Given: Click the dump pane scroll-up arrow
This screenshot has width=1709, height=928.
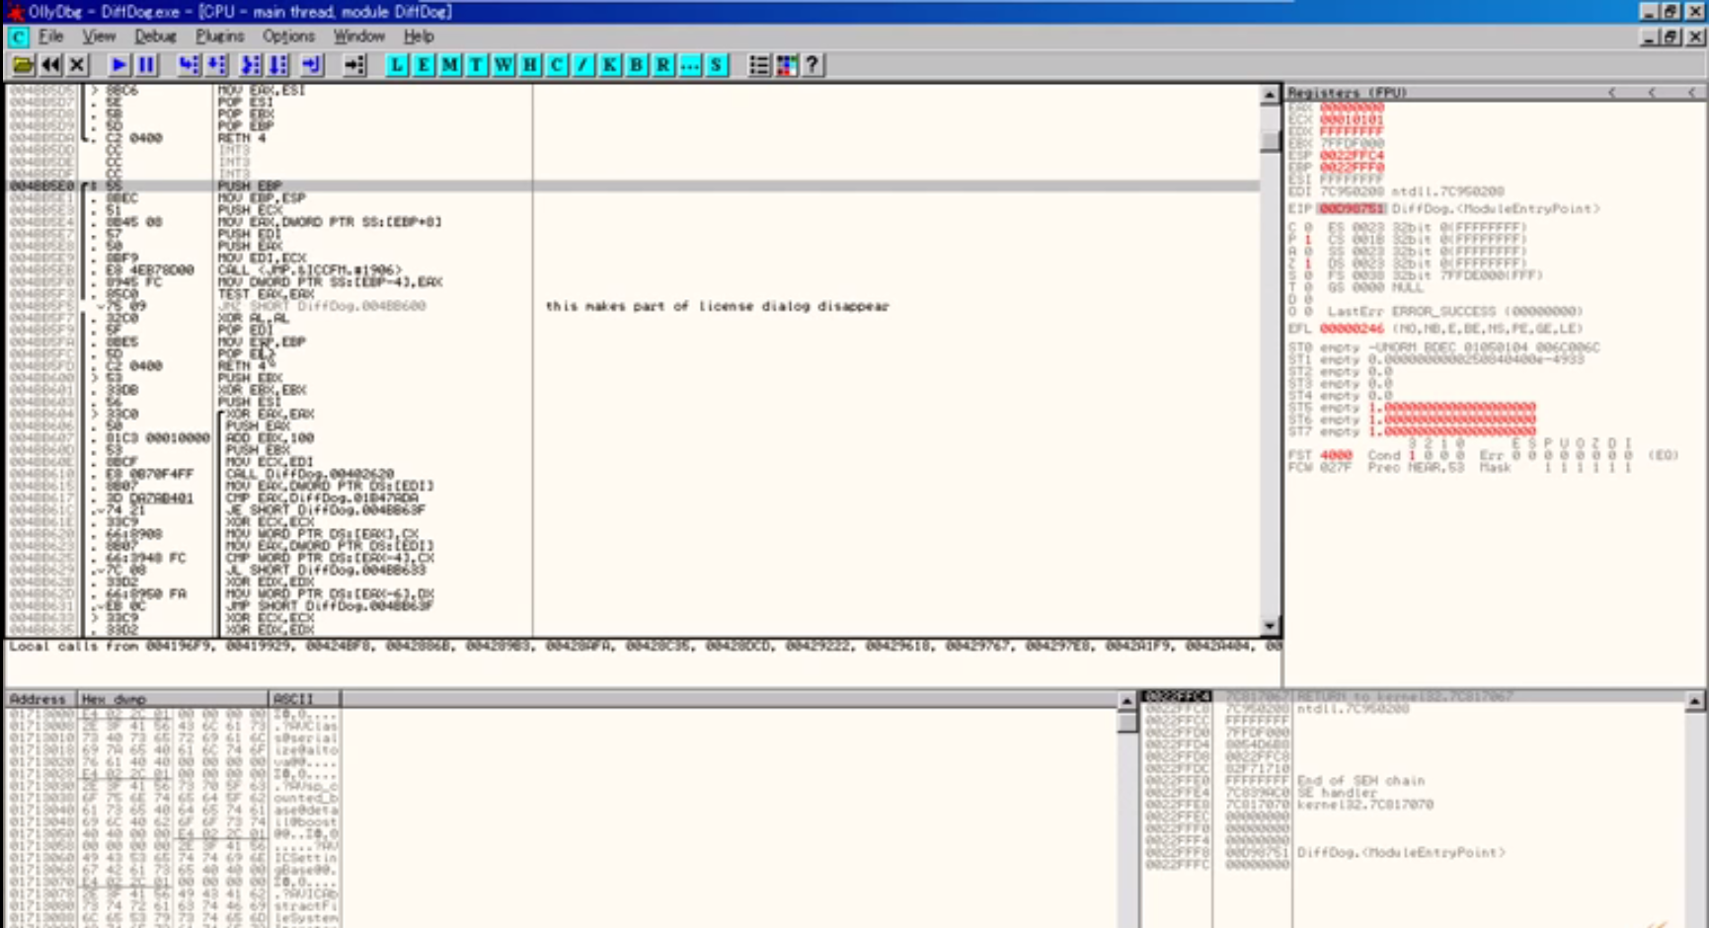Looking at the screenshot, I should click(1126, 701).
